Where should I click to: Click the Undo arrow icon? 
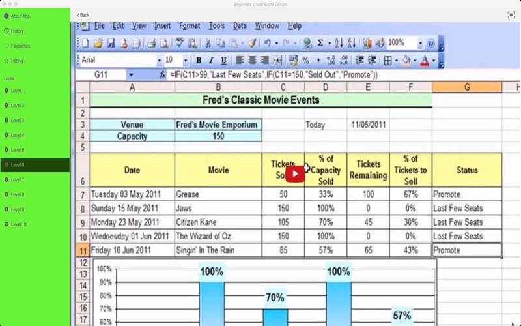(x=268, y=43)
